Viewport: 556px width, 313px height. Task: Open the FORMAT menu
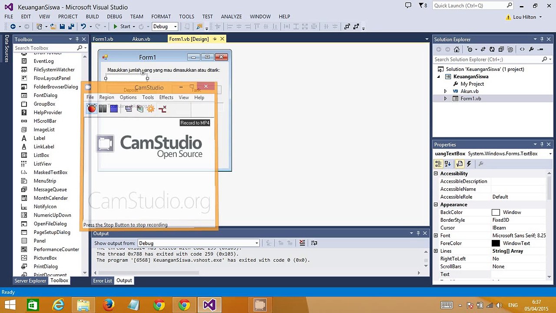[161, 17]
